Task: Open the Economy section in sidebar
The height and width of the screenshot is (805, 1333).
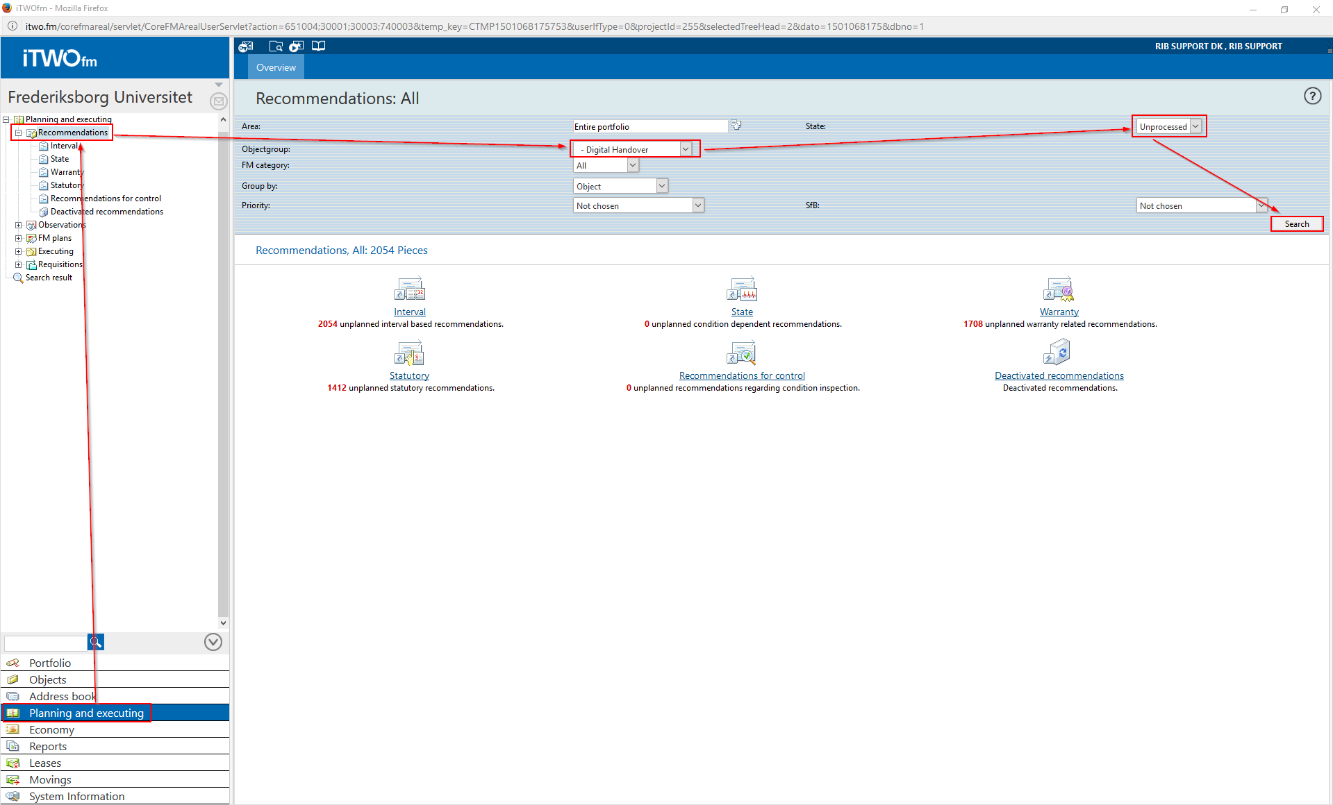Action: pos(51,729)
